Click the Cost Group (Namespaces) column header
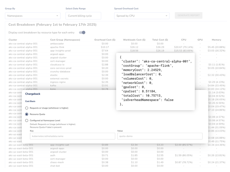Image resolution: width=230 pixels, height=172 pixels. [x=65, y=40]
